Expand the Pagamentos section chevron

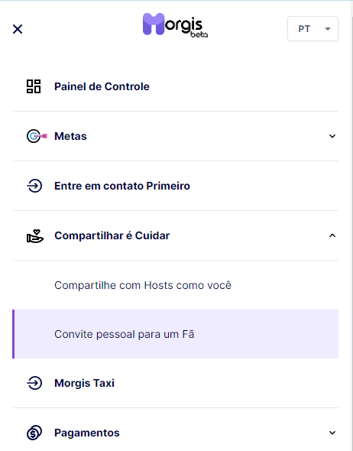pyautogui.click(x=332, y=433)
